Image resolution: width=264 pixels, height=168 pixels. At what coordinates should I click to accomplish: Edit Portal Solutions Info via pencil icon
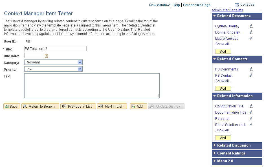(x=251, y=125)
